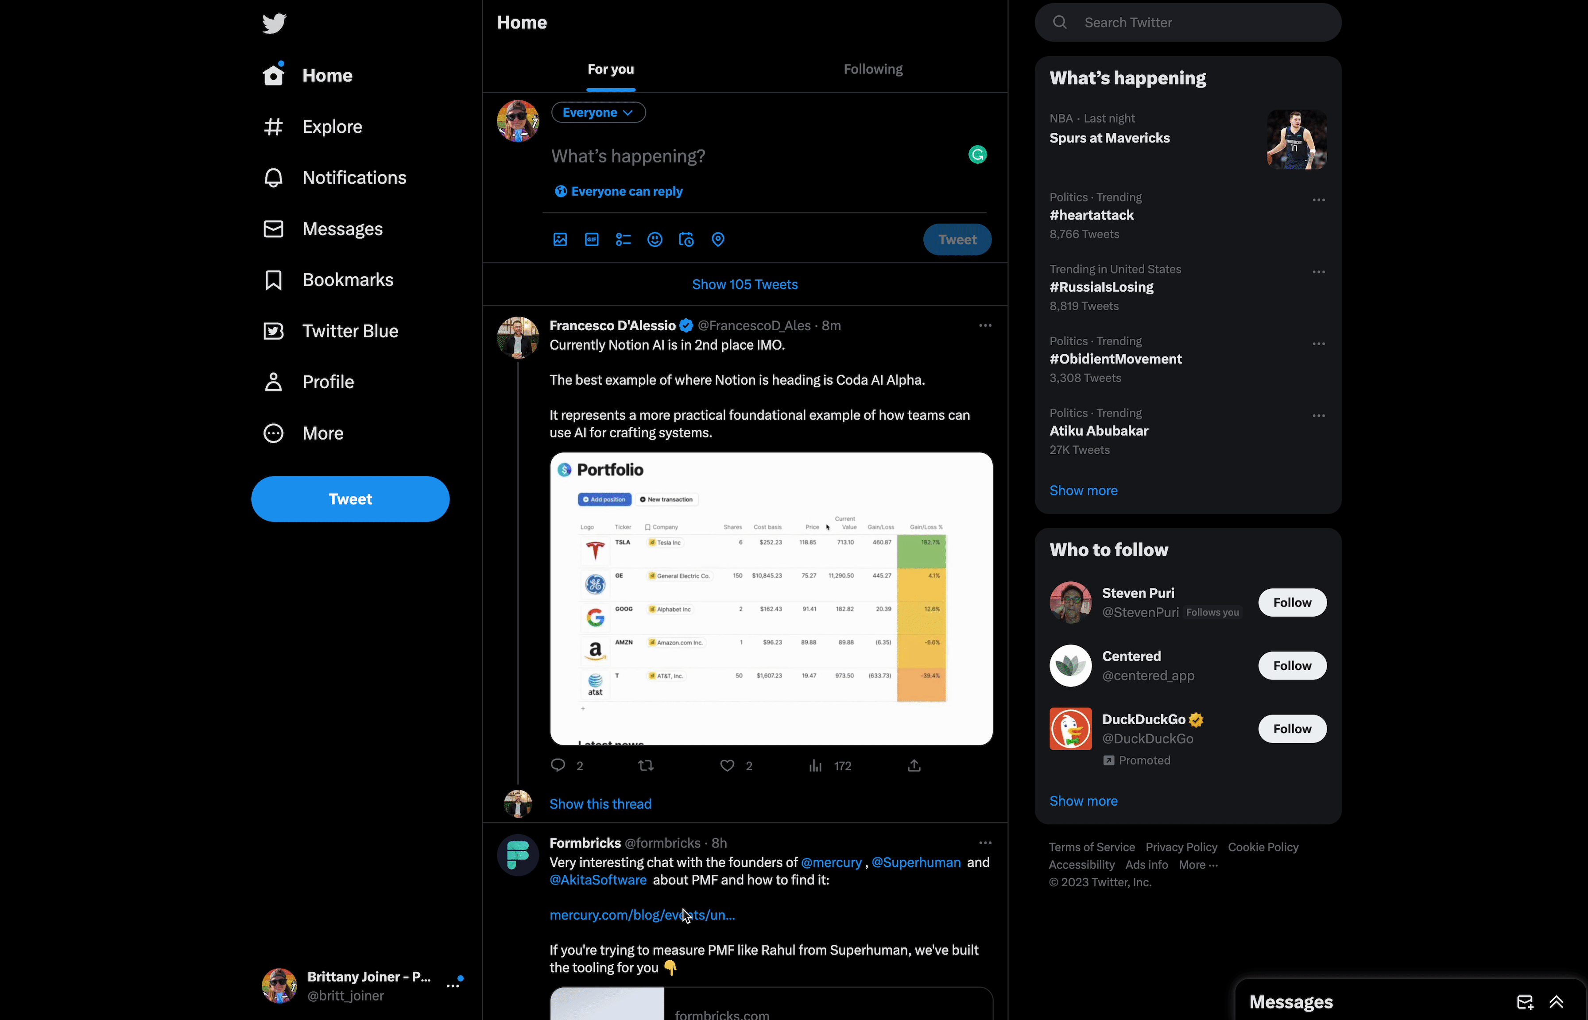The height and width of the screenshot is (1020, 1588).
Task: Switch to the Following feed tab
Action: (x=873, y=68)
